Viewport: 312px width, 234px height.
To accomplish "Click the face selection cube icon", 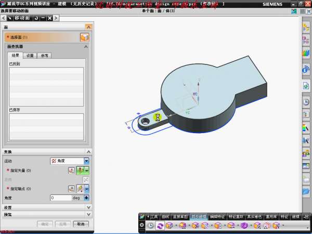I will [84, 37].
